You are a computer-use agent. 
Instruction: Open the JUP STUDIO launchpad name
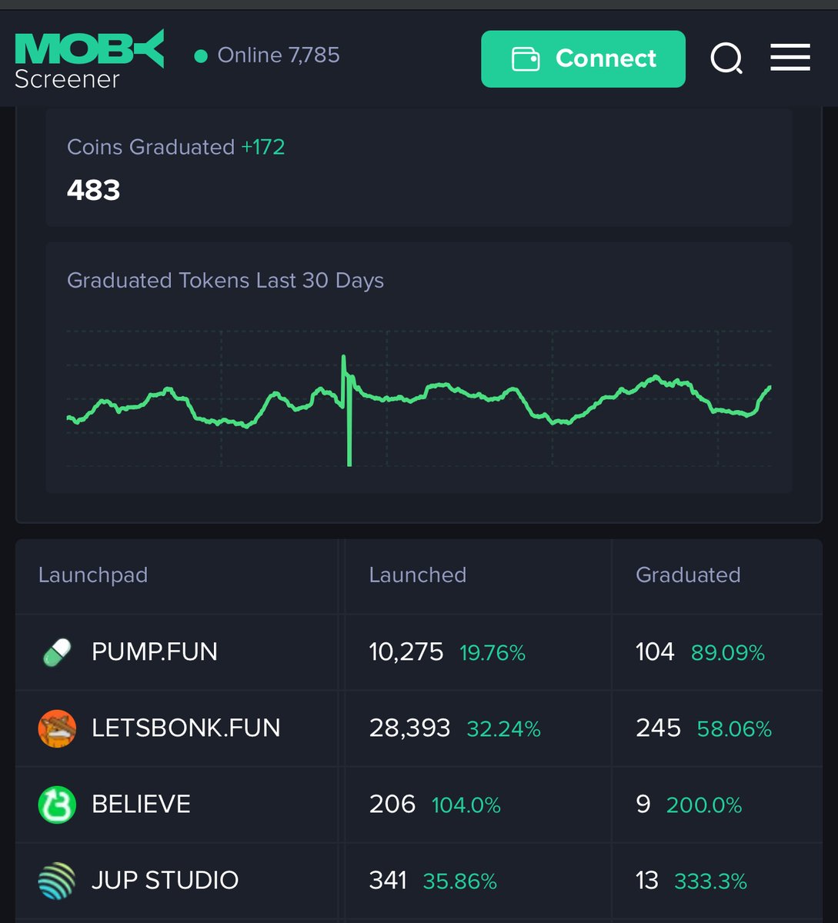click(x=165, y=881)
